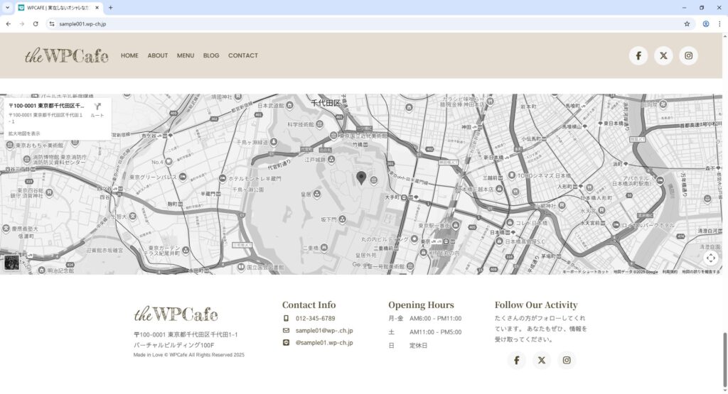The width and height of the screenshot is (728, 394).
Task: Go to the ABOUT page
Action: pyautogui.click(x=158, y=55)
